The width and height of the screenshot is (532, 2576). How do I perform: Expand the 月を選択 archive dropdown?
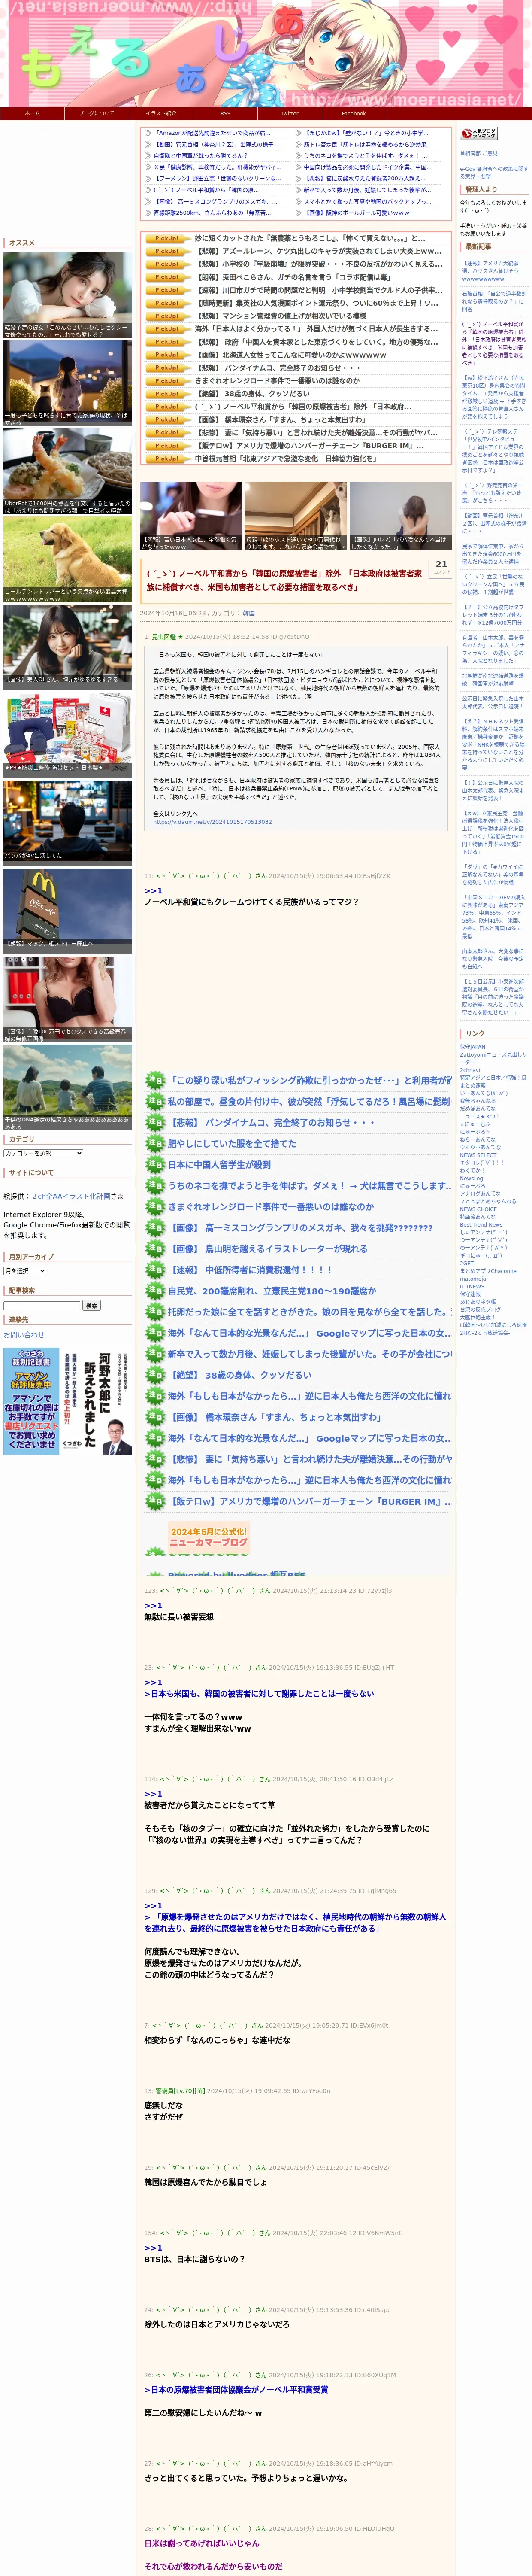[25, 1271]
